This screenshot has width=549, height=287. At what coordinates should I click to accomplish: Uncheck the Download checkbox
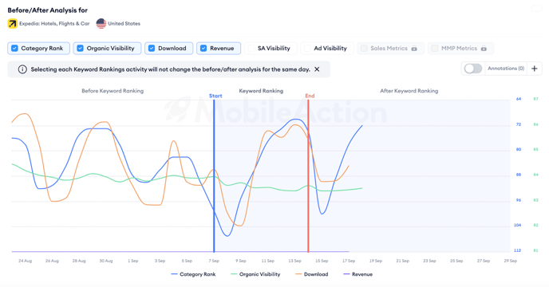point(152,49)
